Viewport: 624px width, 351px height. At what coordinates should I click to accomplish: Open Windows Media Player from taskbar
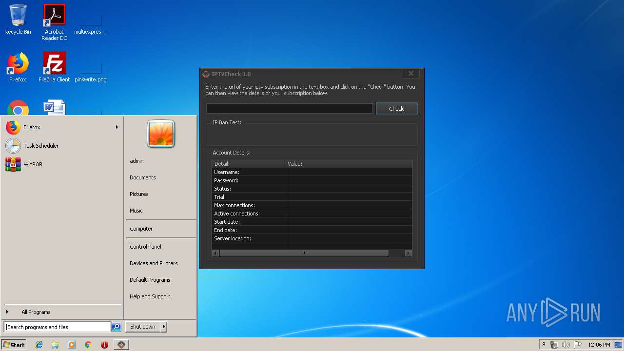[x=72, y=345]
